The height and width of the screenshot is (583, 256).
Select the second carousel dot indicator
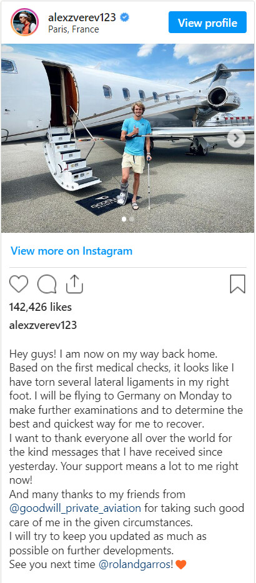131,219
